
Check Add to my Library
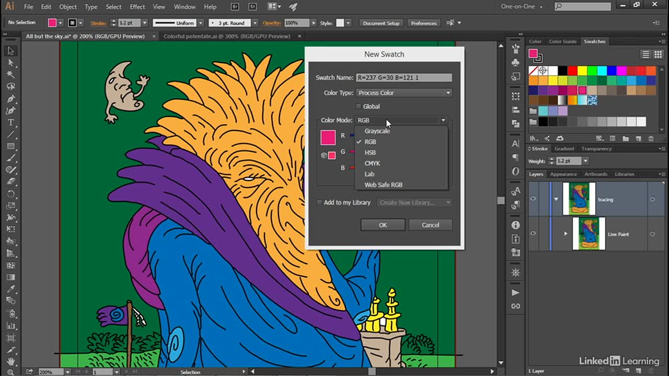[x=319, y=203]
